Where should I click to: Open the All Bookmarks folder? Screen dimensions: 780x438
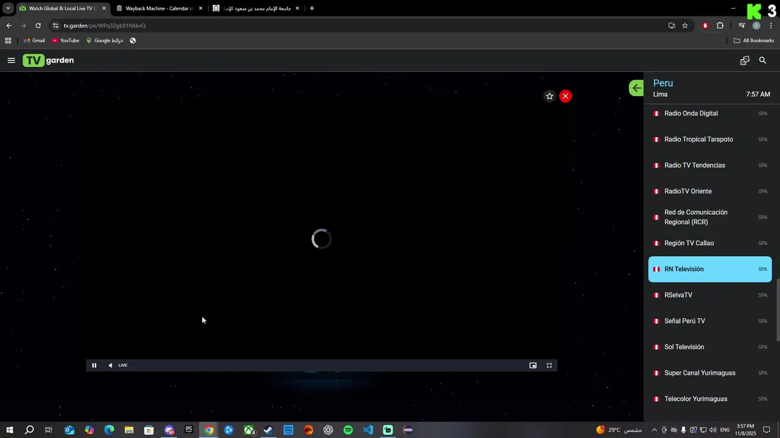[754, 41]
